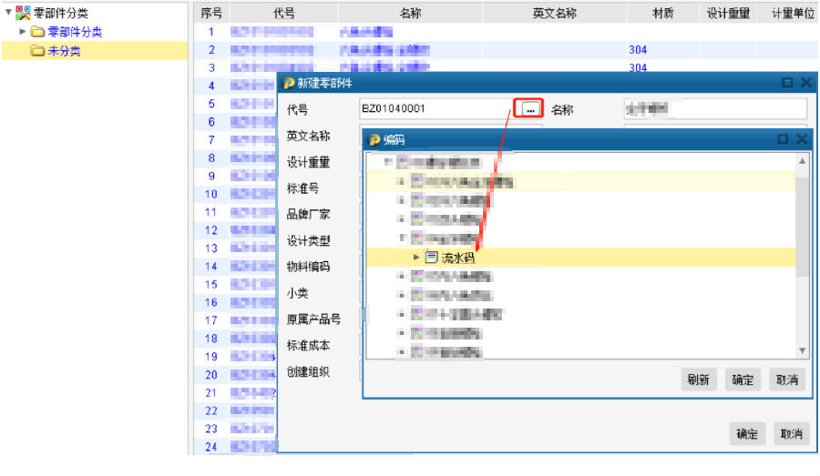Expand the 流水码 node arrow
820x476 pixels.
[415, 257]
